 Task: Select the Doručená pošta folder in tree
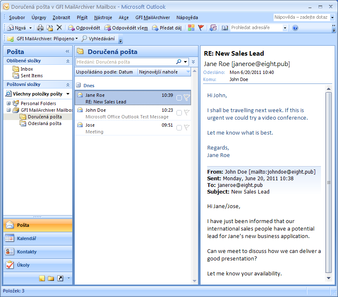point(44,117)
